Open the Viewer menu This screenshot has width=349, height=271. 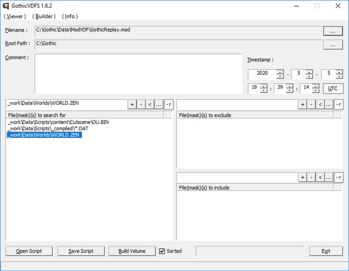15,16
